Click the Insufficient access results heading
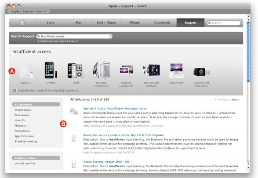The height and width of the screenshot is (178, 258). [32, 52]
